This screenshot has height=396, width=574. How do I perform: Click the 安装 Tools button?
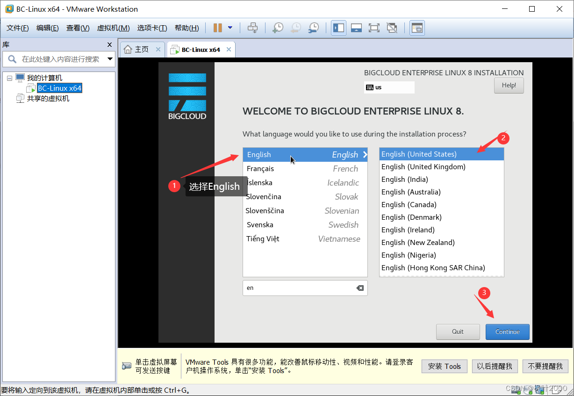(444, 366)
